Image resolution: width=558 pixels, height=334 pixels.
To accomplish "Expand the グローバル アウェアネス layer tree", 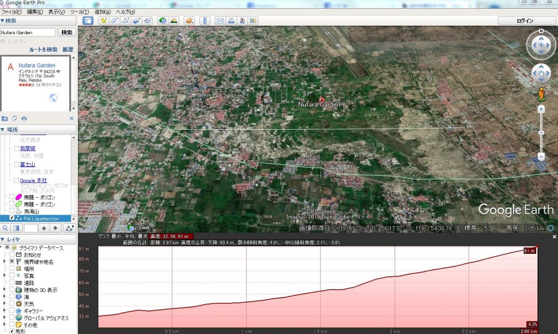I will (4, 318).
